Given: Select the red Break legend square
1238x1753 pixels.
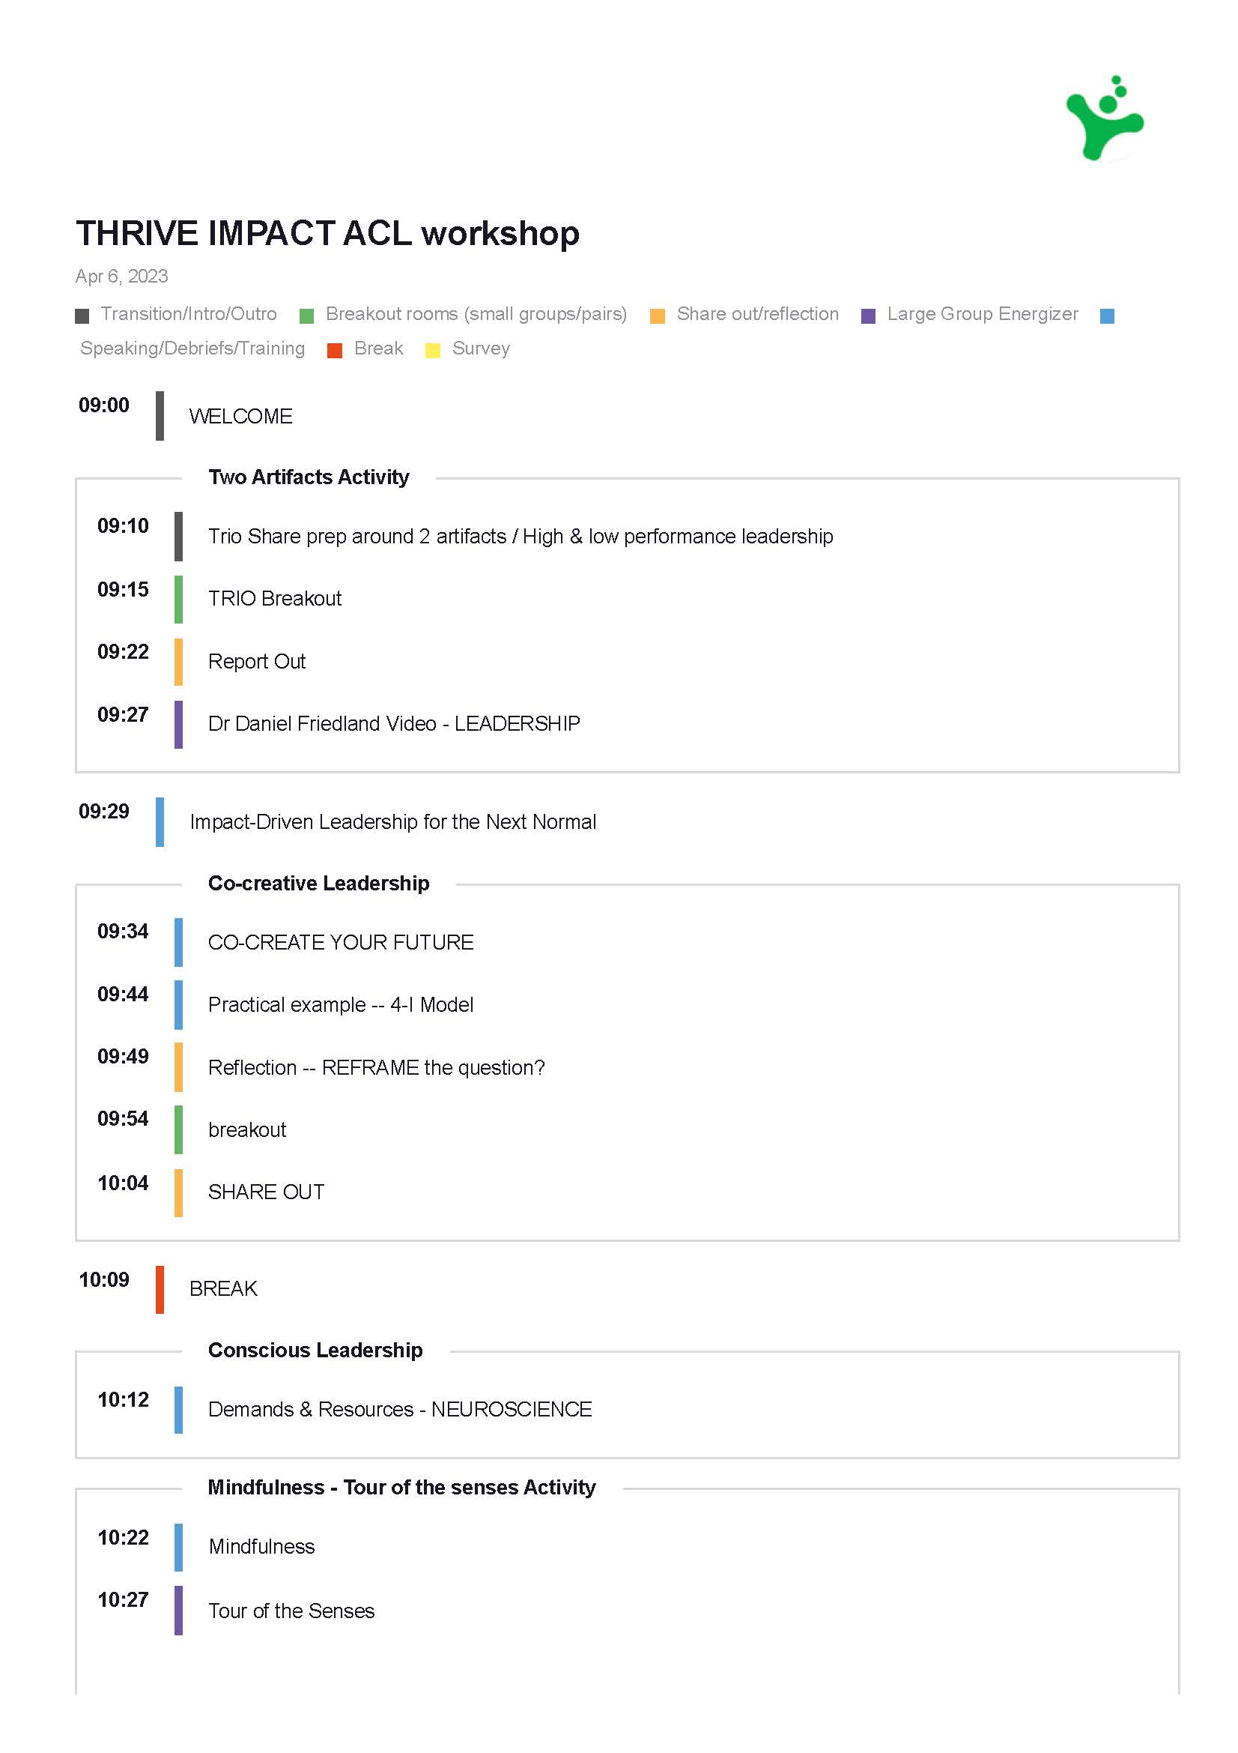Looking at the screenshot, I should [x=334, y=351].
